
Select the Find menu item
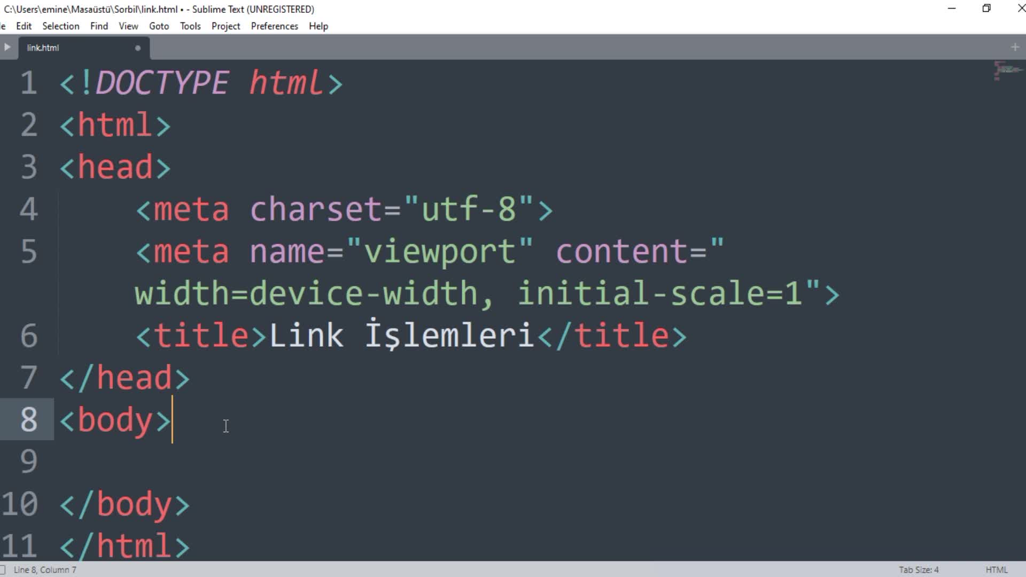pos(99,26)
